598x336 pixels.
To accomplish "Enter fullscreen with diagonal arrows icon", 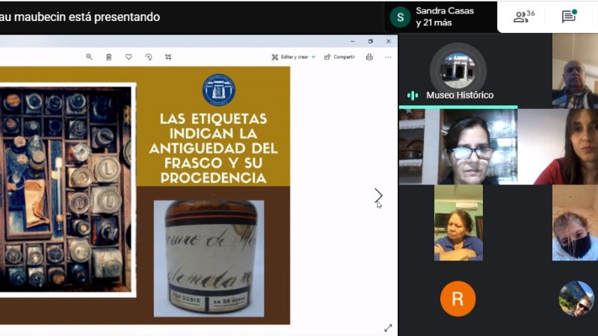I will 388,328.
